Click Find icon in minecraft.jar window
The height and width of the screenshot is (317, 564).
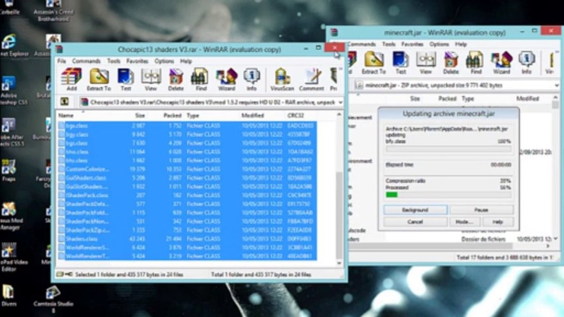click(476, 63)
